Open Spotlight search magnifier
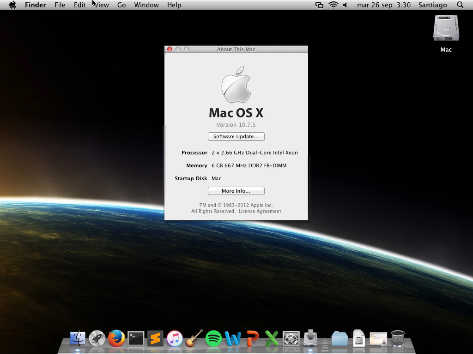 pos(460,5)
